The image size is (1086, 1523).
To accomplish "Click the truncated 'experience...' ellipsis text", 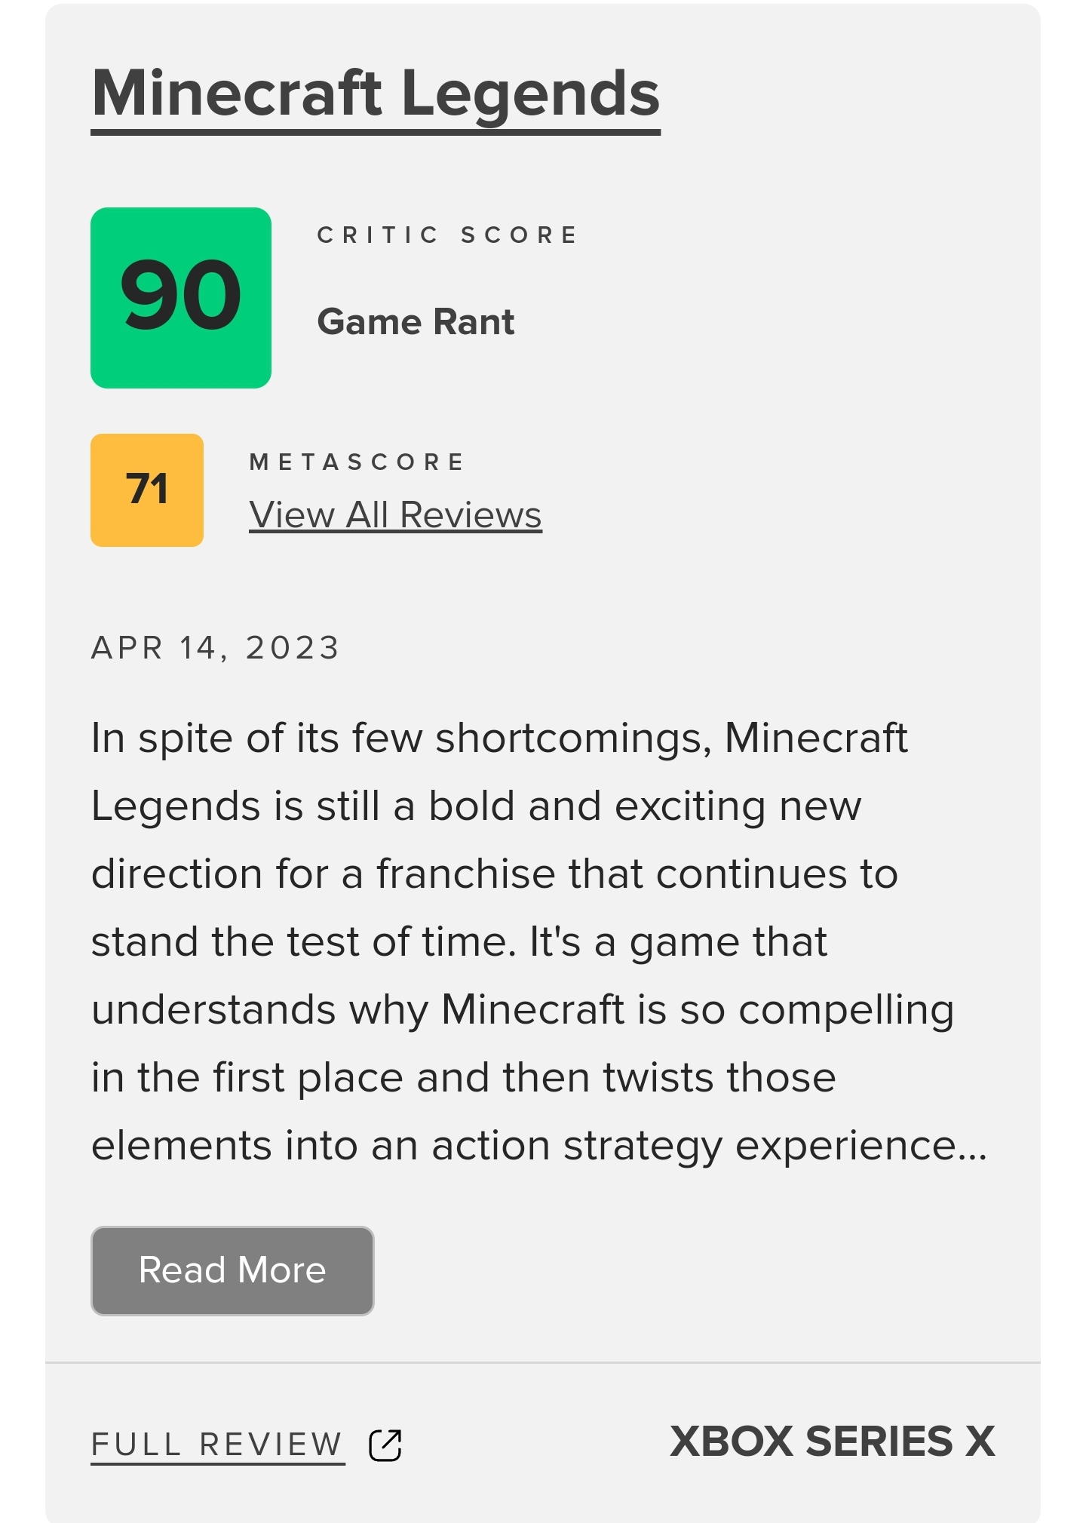I will pyautogui.click(x=861, y=1147).
